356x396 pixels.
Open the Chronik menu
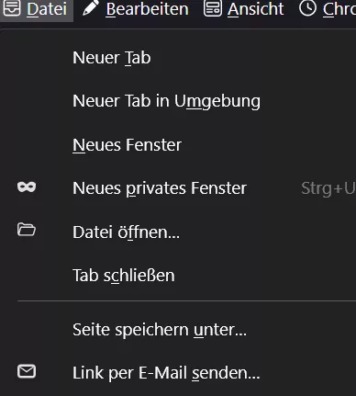click(x=339, y=8)
